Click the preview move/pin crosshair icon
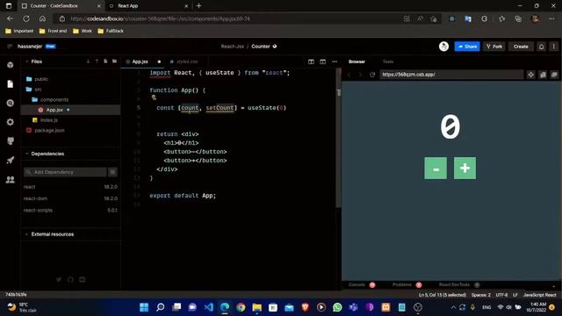 (530, 75)
